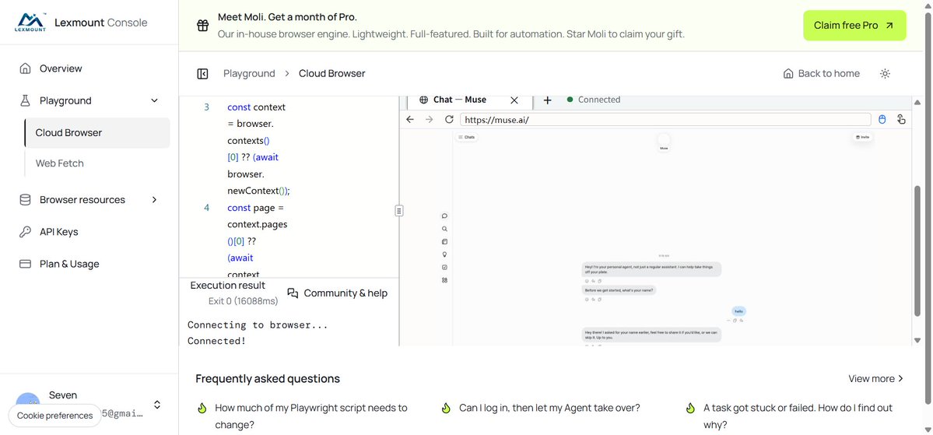
Task: Click the Exit 0 (16088ms) status
Action: 244,301
